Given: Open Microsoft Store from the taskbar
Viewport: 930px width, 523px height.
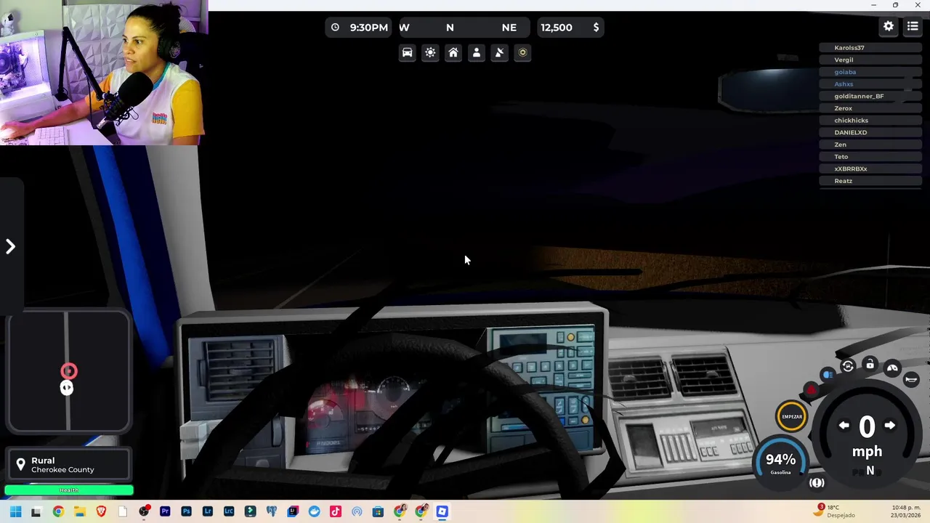Looking at the screenshot, I should coord(378,511).
